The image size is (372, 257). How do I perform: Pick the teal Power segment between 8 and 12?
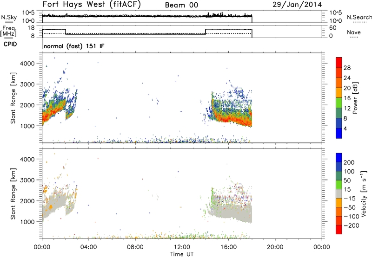[x=339, y=113]
